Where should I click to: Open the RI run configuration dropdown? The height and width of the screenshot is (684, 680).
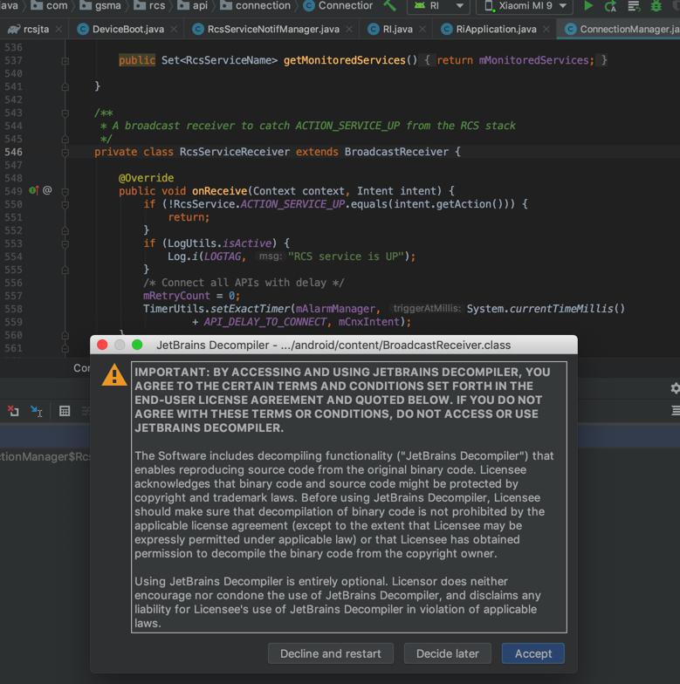(438, 6)
